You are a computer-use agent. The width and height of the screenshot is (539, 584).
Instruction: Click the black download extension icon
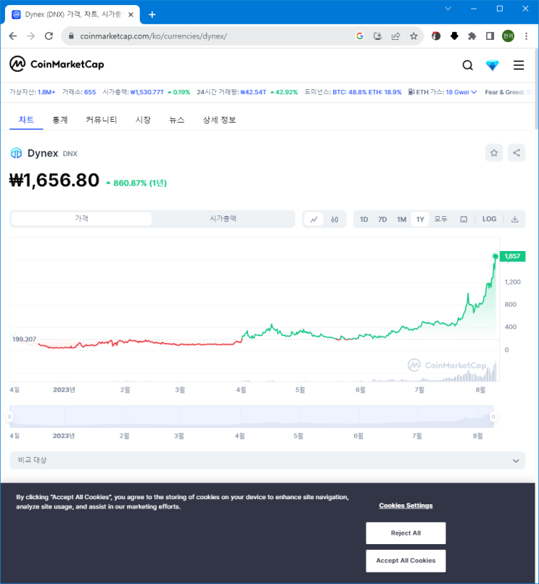click(x=454, y=36)
